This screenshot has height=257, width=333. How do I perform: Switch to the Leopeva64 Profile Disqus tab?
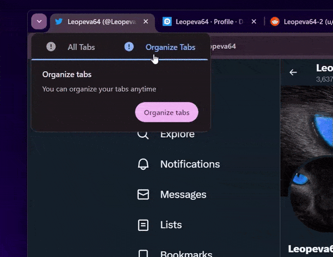click(209, 22)
